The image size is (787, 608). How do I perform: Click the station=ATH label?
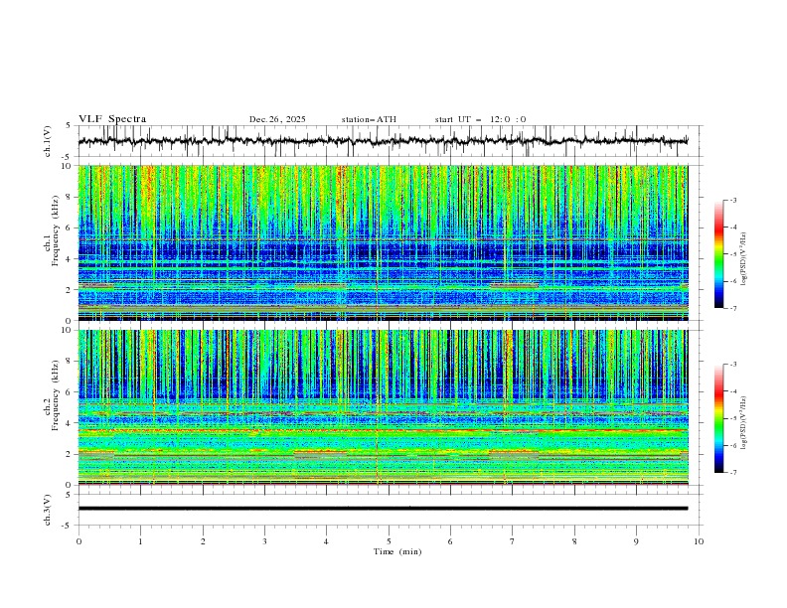pyautogui.click(x=369, y=119)
